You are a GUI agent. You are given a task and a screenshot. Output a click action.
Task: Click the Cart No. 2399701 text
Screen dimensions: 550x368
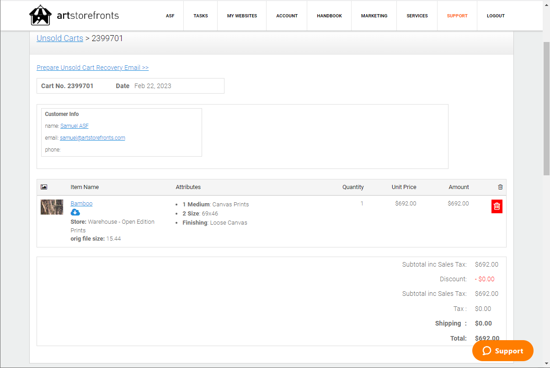coord(67,86)
